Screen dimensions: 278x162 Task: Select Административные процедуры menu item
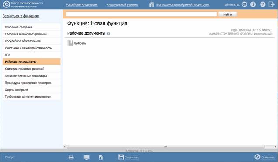click(31, 76)
